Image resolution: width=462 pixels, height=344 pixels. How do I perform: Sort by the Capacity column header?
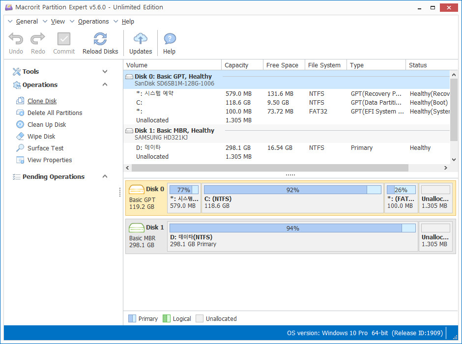242,65
